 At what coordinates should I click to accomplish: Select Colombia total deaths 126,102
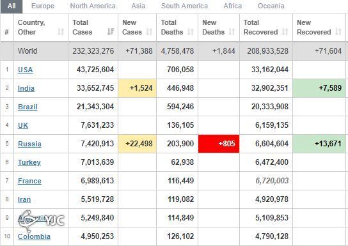click(180, 236)
